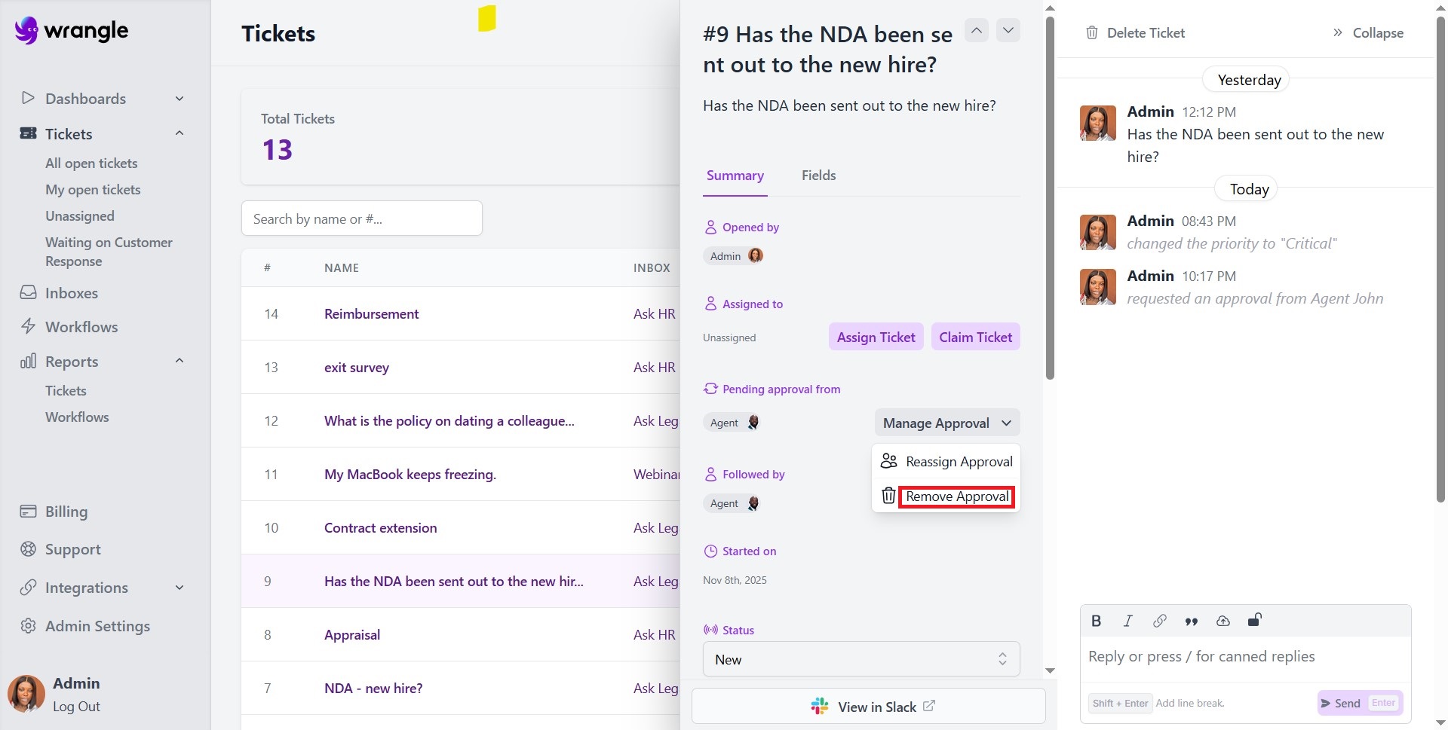
Task: Click the insert link icon in editor
Action: click(x=1159, y=621)
